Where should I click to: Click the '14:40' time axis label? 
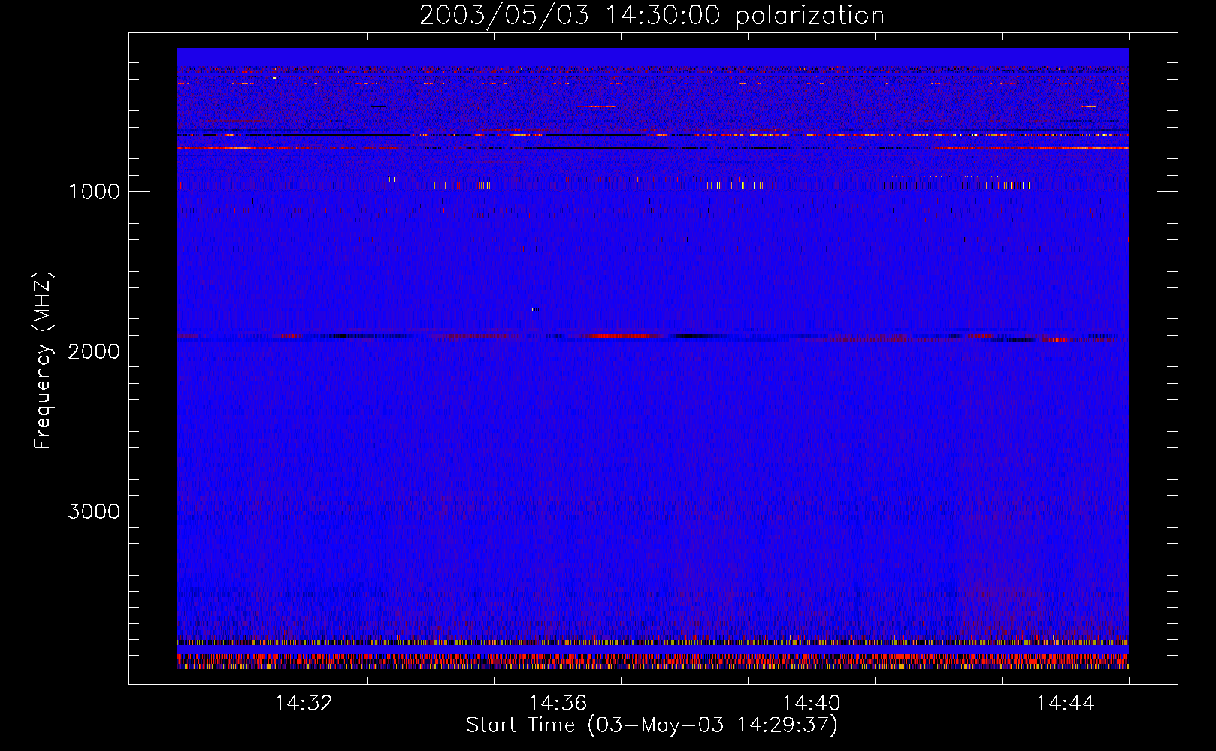click(812, 704)
